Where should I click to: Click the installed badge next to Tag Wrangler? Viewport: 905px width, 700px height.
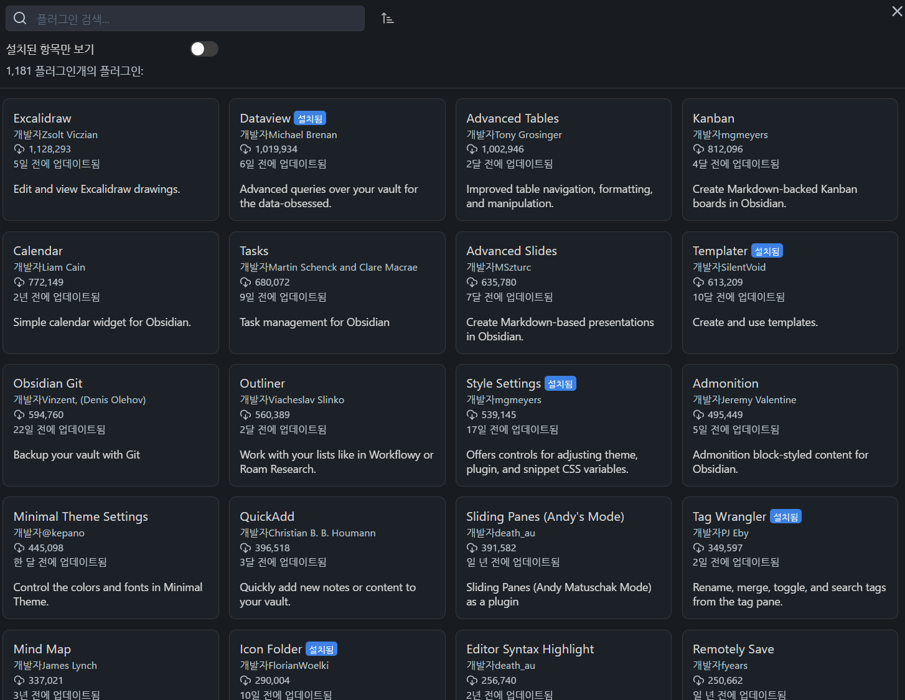coord(785,516)
